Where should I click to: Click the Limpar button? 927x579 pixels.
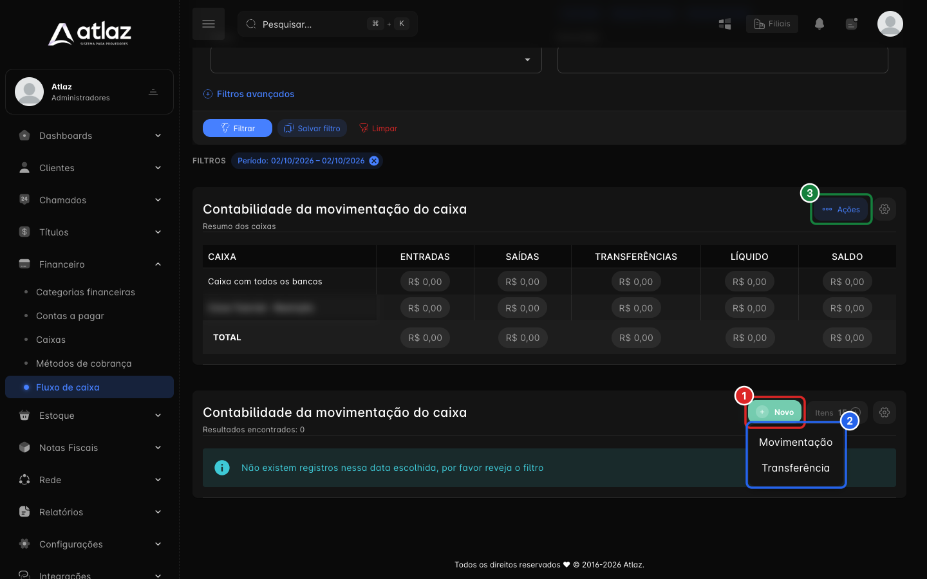click(378, 128)
